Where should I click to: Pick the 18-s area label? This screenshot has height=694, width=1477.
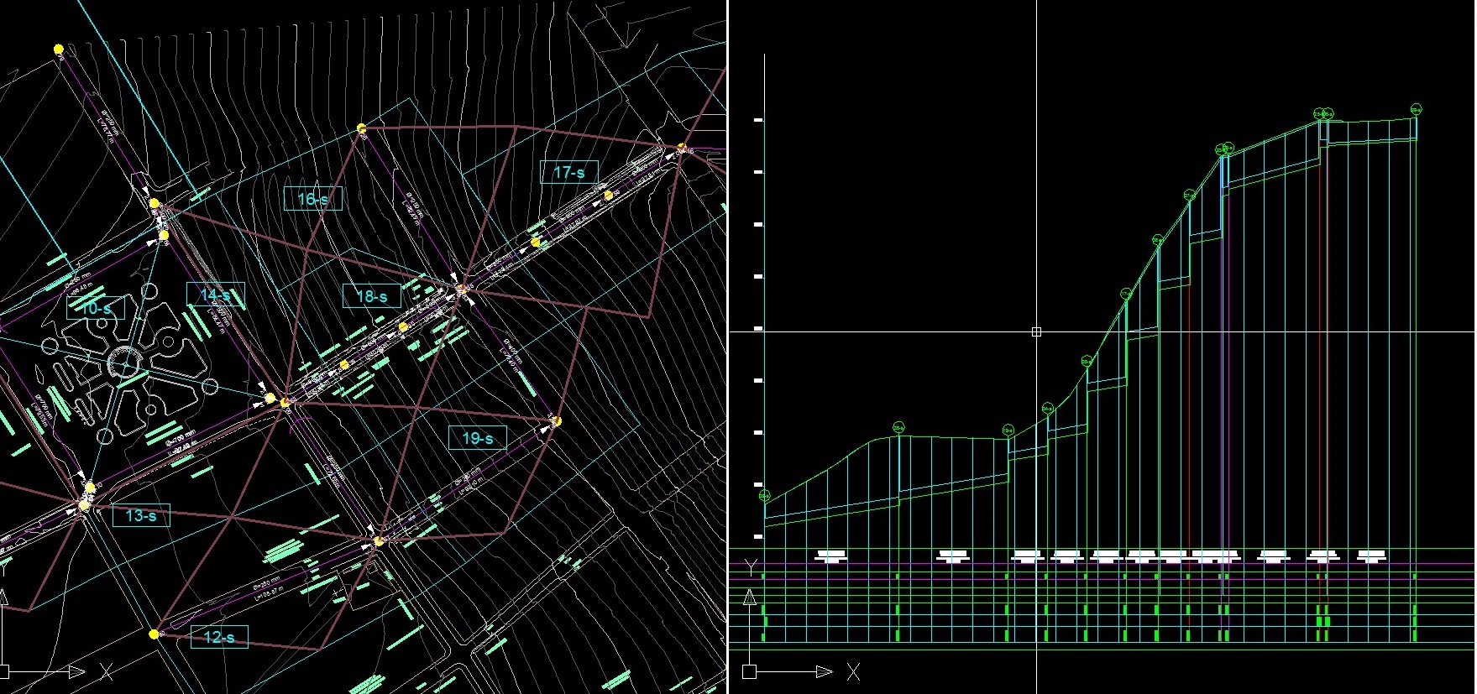tap(372, 296)
